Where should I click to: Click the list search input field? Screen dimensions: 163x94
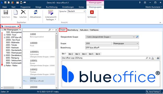coord(35,30)
